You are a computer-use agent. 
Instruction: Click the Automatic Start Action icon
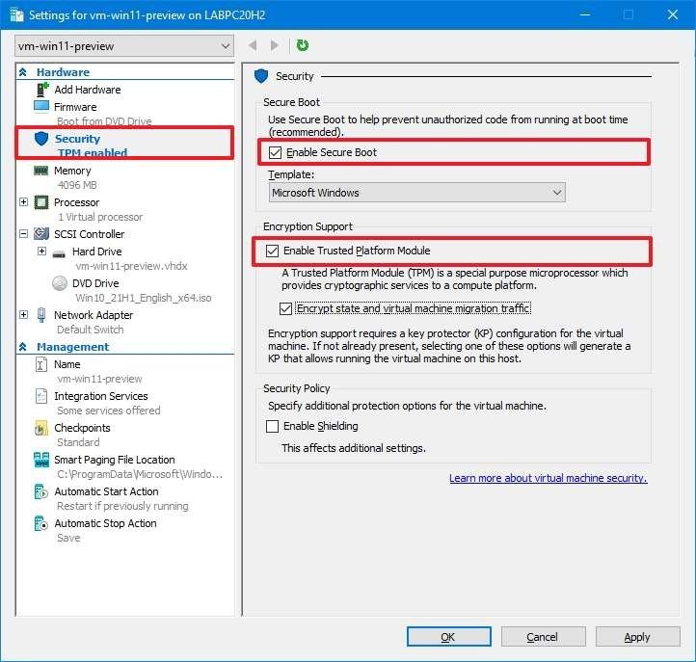point(40,491)
